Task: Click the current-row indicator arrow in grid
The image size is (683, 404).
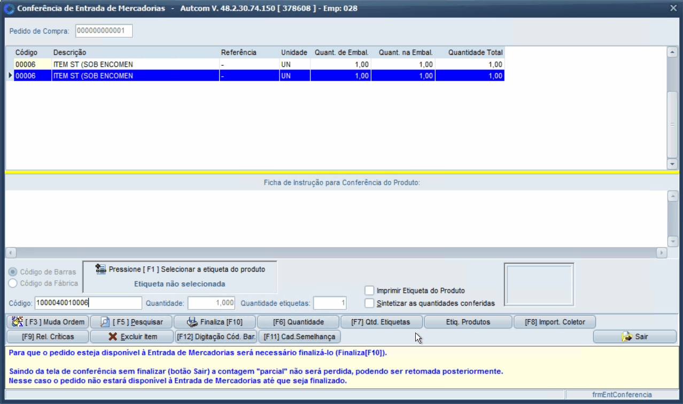Action: pyautogui.click(x=10, y=76)
